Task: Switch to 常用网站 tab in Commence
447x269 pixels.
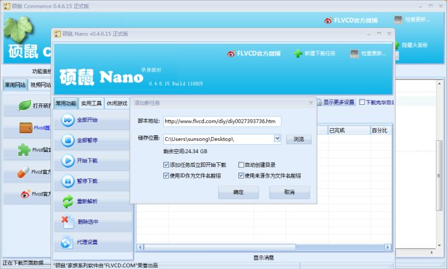Action: (16, 85)
